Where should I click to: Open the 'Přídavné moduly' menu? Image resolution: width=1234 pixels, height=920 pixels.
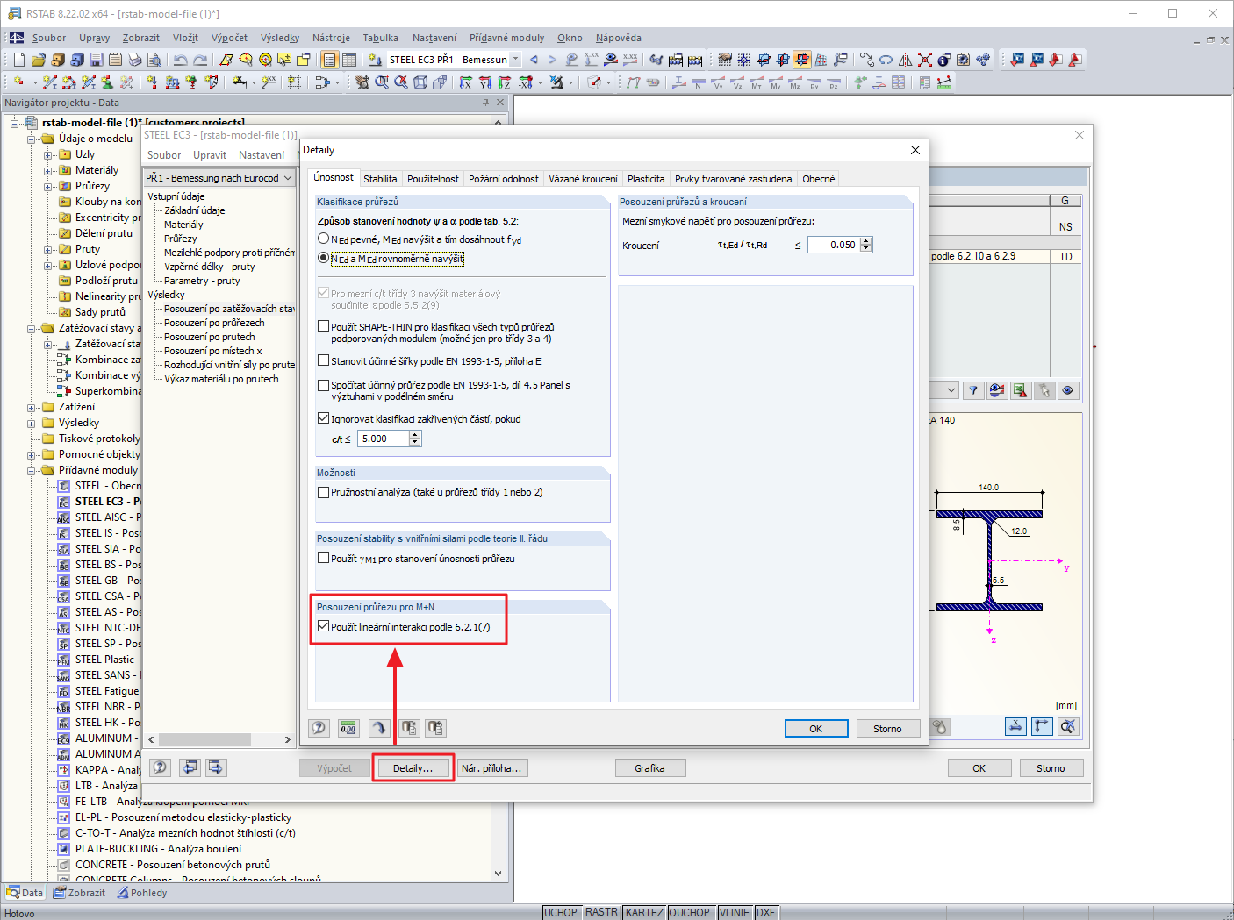pos(506,38)
